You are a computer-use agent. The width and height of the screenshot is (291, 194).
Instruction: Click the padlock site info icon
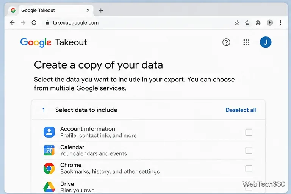47,23
